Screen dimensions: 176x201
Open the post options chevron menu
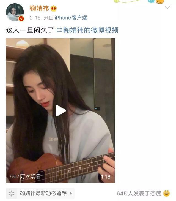(x=167, y=7)
